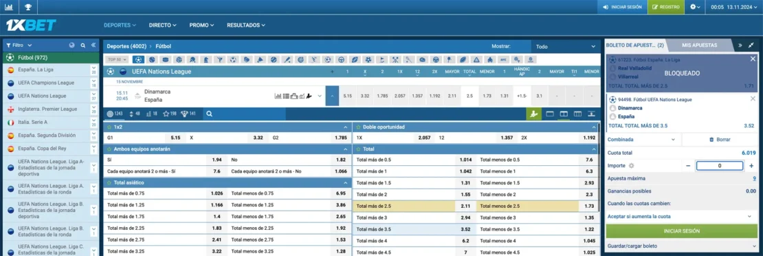Select the BOLETO DE APUESTAS tab
This screenshot has width=763, height=256.
[634, 45]
